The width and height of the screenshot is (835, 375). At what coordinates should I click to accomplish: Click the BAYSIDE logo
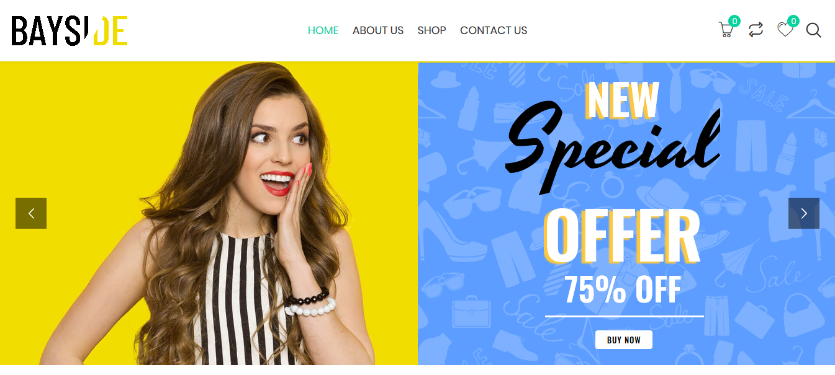point(70,31)
